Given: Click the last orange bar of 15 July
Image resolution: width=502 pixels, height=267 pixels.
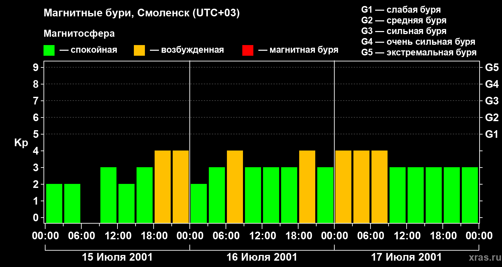Looking at the screenshot, I should [181, 187].
